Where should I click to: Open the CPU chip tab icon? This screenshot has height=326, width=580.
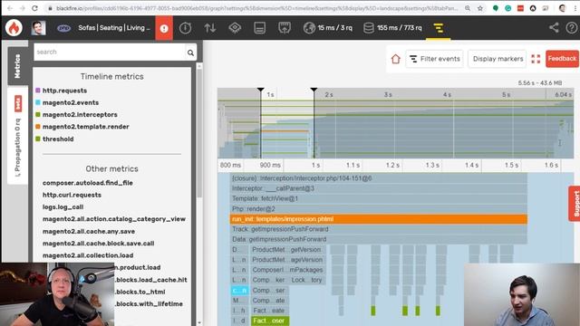235,28
